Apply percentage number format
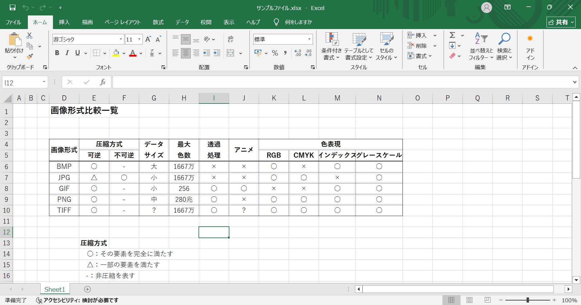The width and height of the screenshot is (581, 305). (275, 53)
